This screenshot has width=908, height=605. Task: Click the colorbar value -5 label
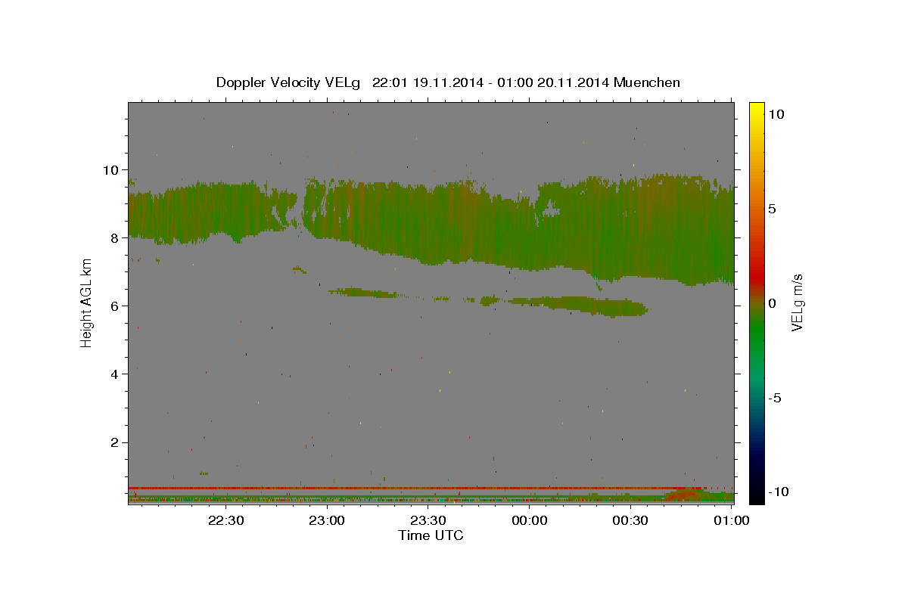775,398
